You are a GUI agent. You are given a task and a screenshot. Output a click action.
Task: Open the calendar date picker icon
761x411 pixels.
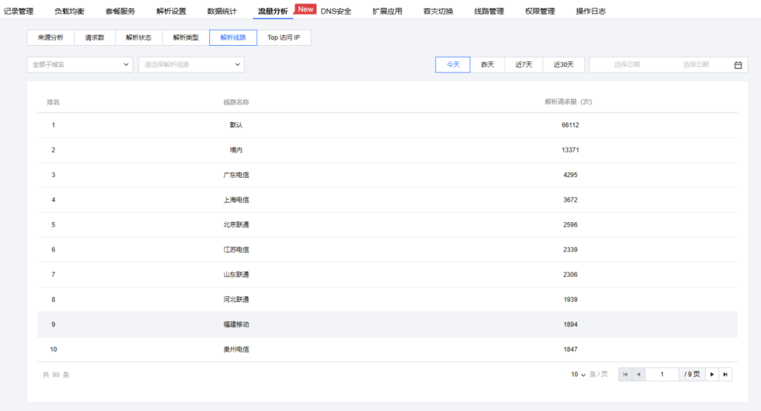[738, 65]
